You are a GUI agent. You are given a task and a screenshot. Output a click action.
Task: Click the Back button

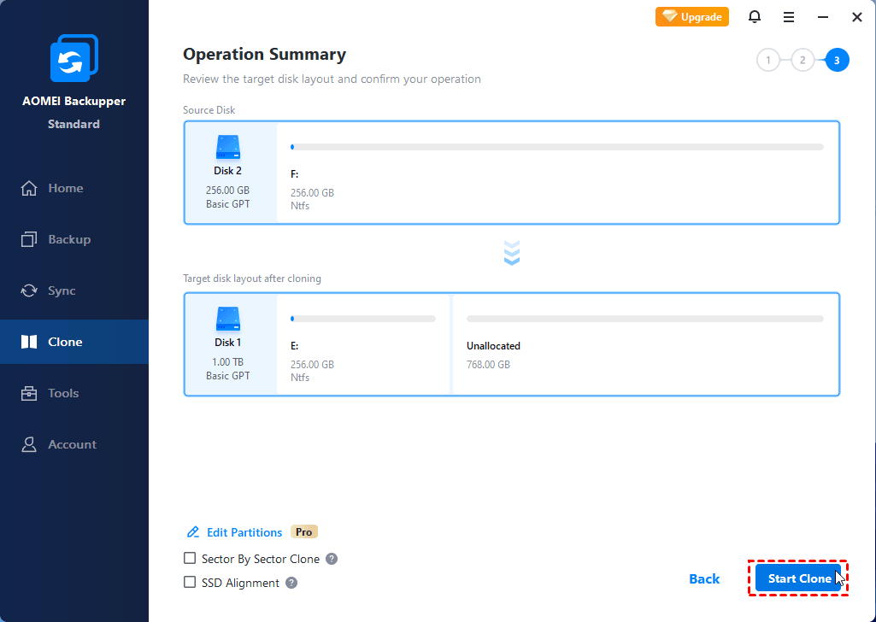click(x=704, y=578)
